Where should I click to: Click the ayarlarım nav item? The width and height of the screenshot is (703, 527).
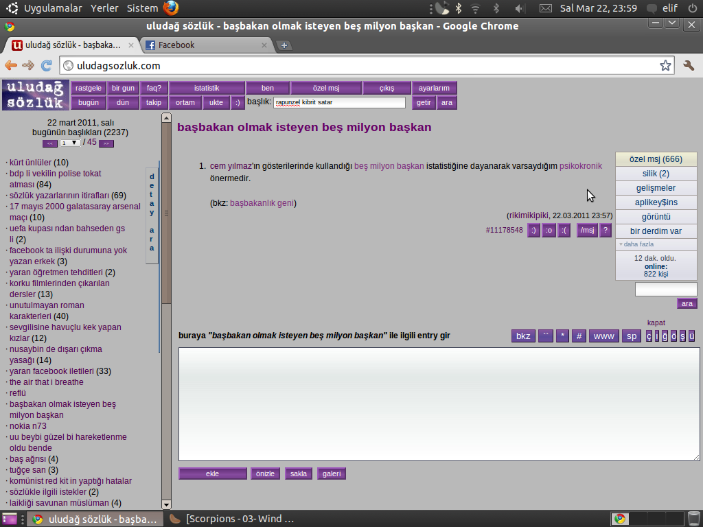[x=434, y=89]
